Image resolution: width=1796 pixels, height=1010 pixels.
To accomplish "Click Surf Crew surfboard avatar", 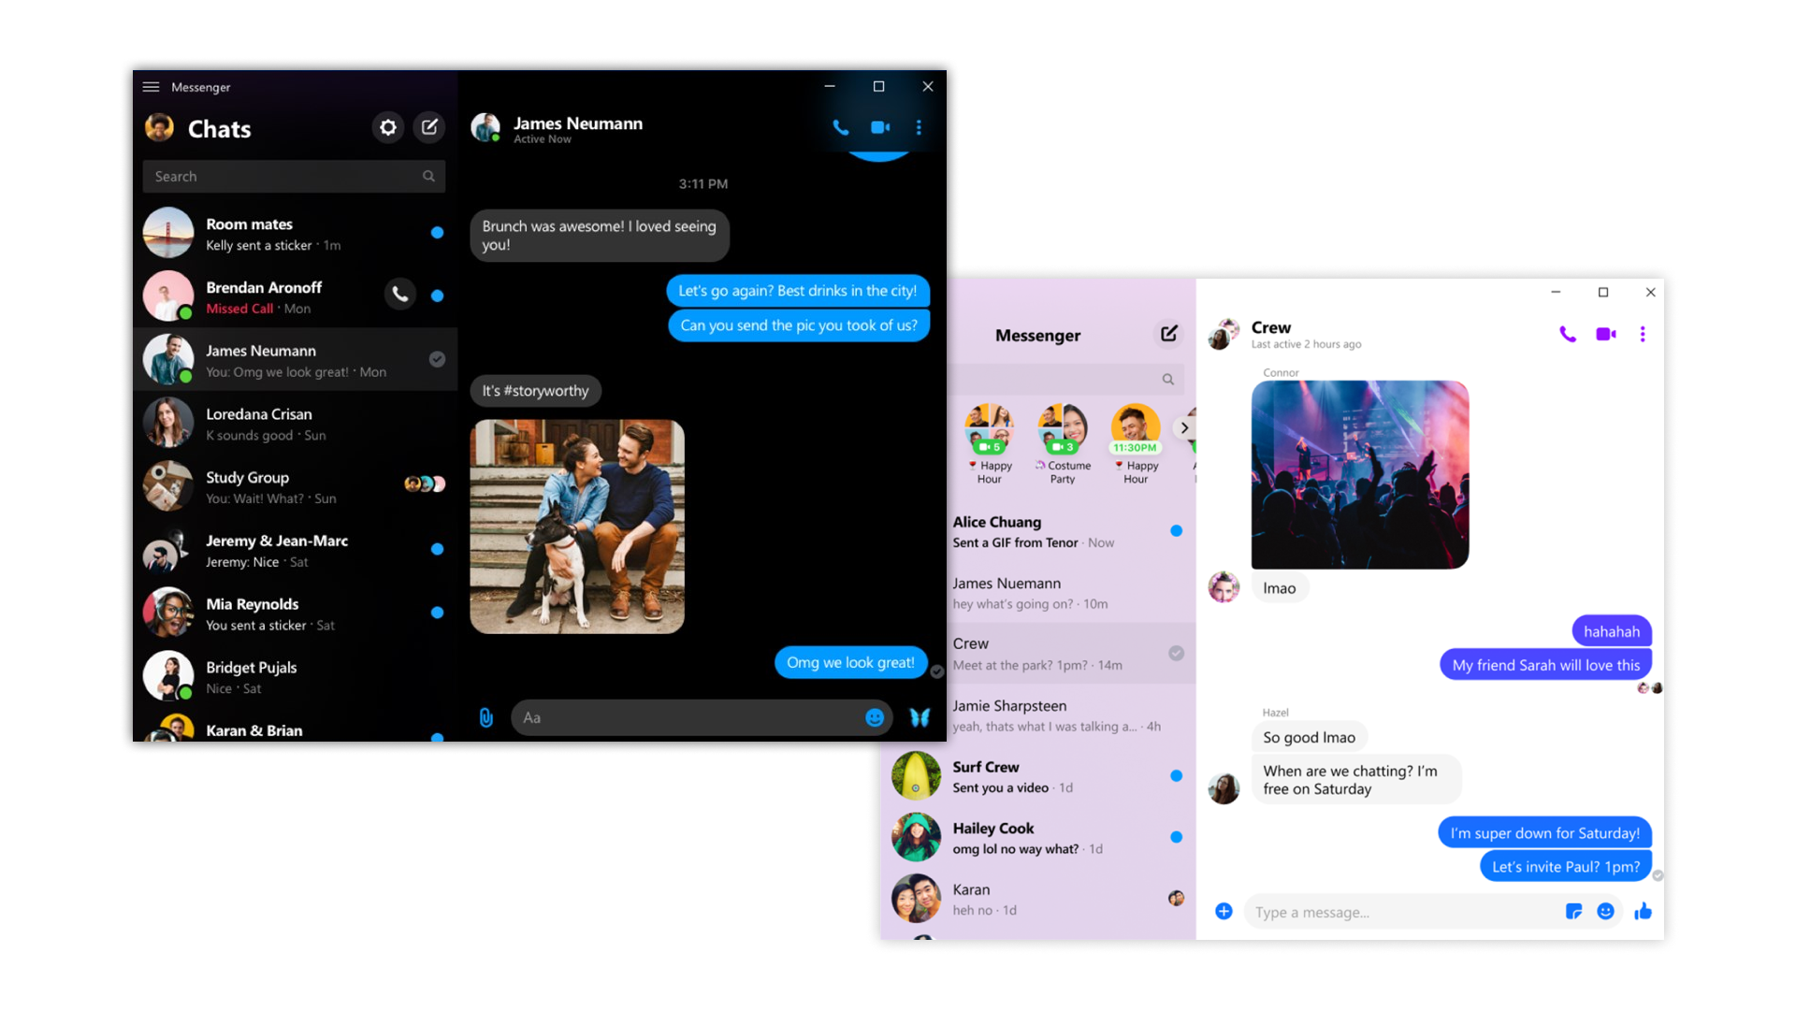I will pyautogui.click(x=916, y=775).
